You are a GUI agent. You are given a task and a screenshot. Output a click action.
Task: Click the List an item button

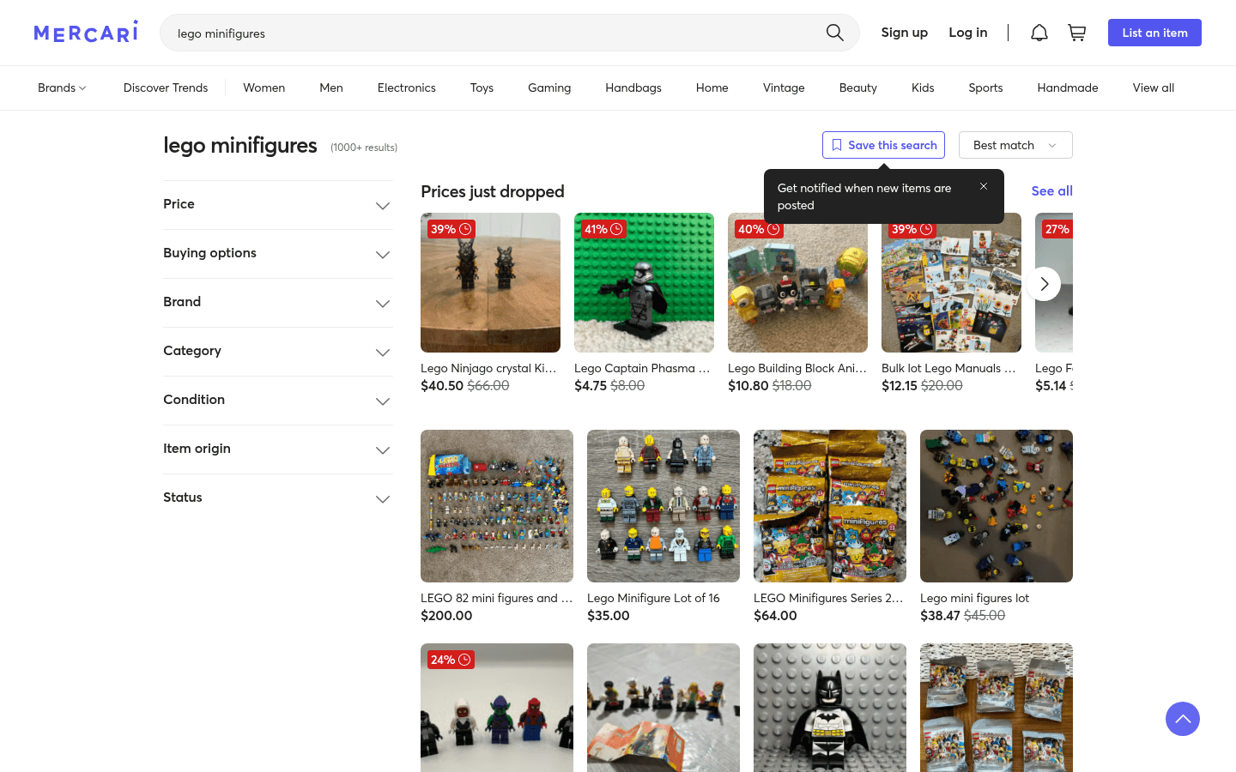tap(1154, 33)
